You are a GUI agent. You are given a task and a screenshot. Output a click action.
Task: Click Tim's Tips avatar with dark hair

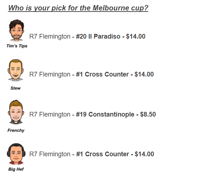point(16,30)
